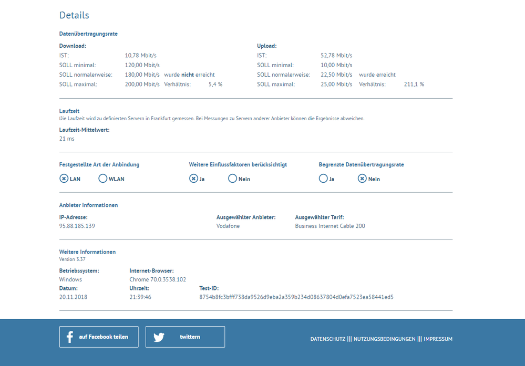Share result via 'auf Facebook teilen'
525x366 pixels.
pyautogui.click(x=99, y=337)
